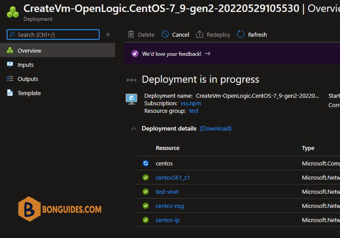Click the Type column header
The width and height of the screenshot is (340, 238).
click(x=308, y=148)
